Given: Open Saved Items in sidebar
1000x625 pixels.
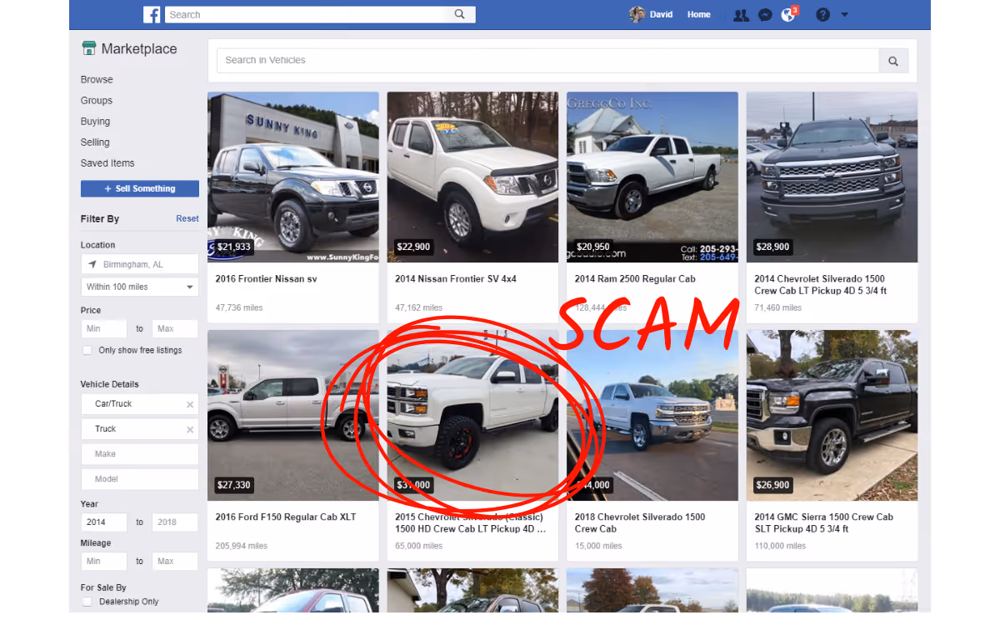Looking at the screenshot, I should tap(107, 163).
